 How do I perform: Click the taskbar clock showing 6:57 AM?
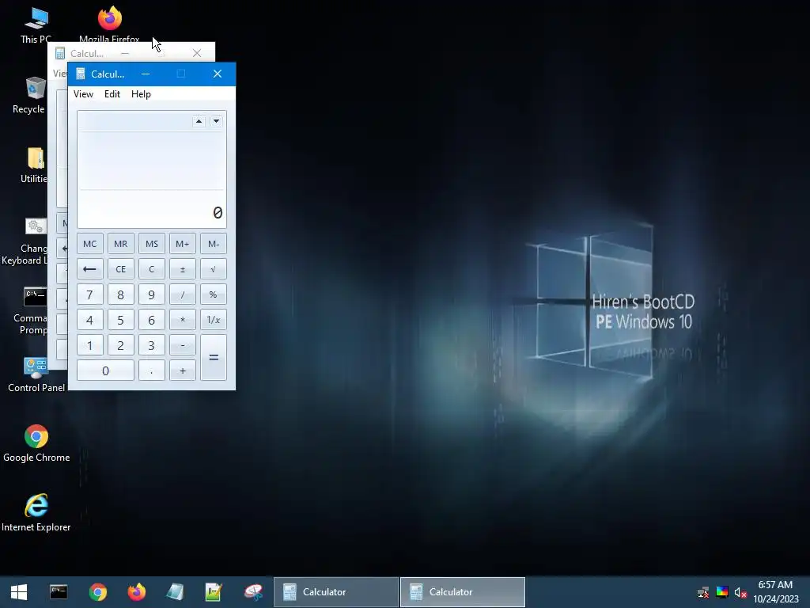click(x=775, y=592)
